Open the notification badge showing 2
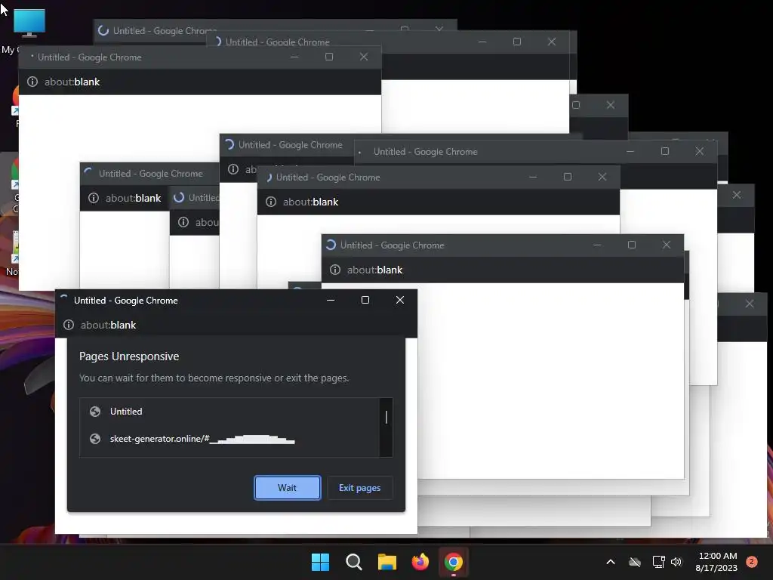Screen dimensions: 773x580 click(751, 562)
